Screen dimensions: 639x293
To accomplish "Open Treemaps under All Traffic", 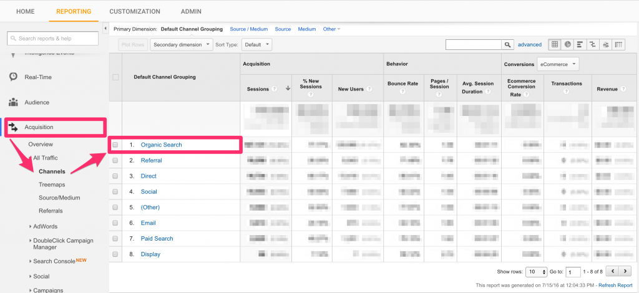I will 52,185.
